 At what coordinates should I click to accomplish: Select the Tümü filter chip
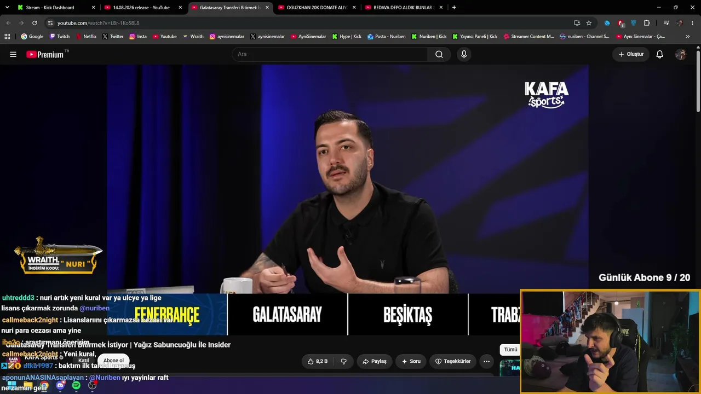point(510,350)
